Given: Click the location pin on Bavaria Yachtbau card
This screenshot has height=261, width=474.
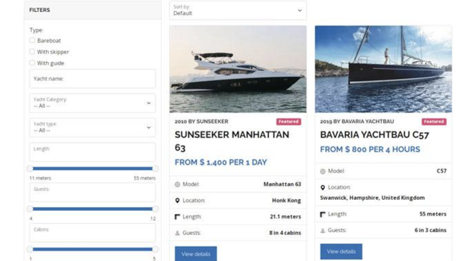Looking at the screenshot, I should pos(323,188).
